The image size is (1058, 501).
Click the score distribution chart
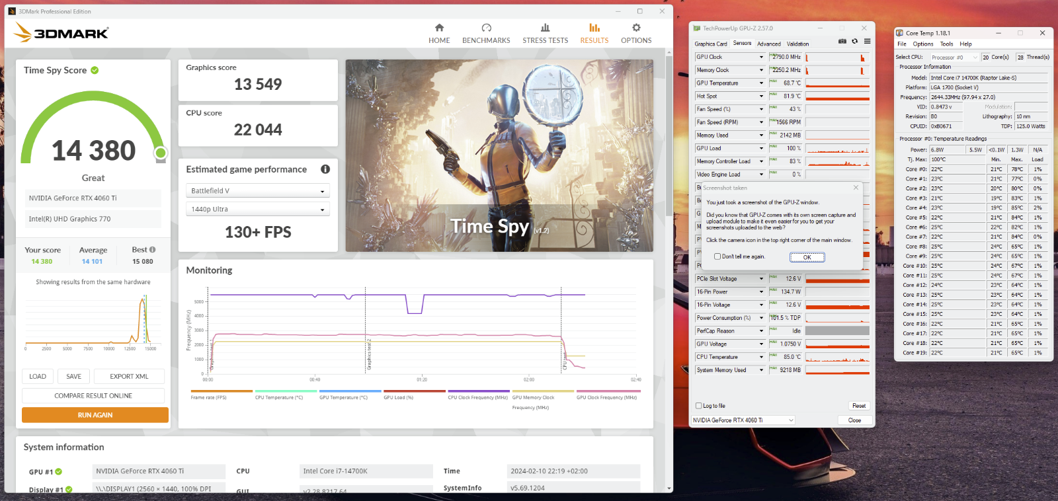tap(92, 322)
